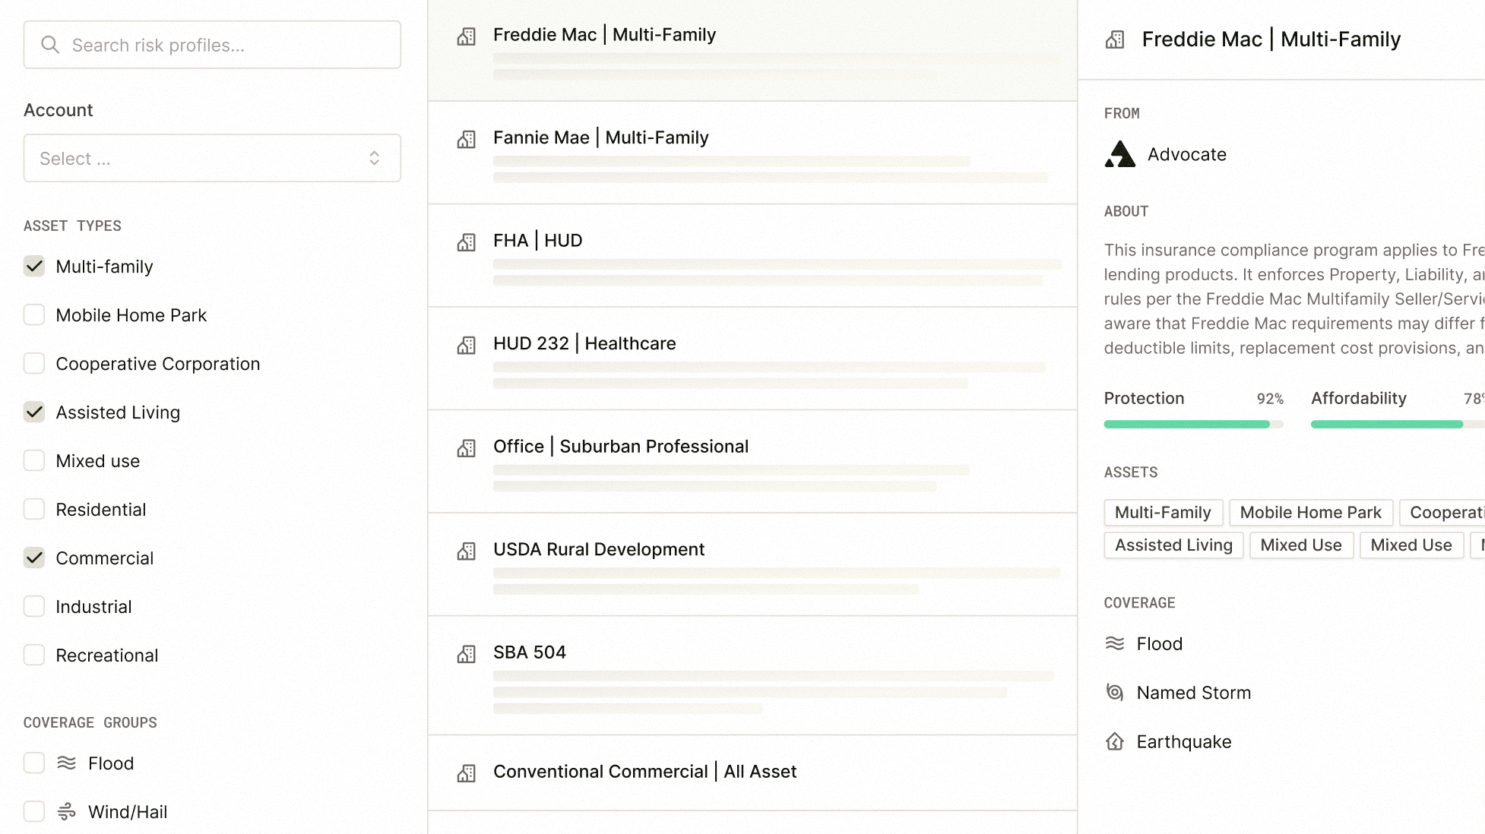Viewport: 1485px width, 834px height.
Task: Click Flood waves icon in Coverage Groups filter
Action: point(67,763)
